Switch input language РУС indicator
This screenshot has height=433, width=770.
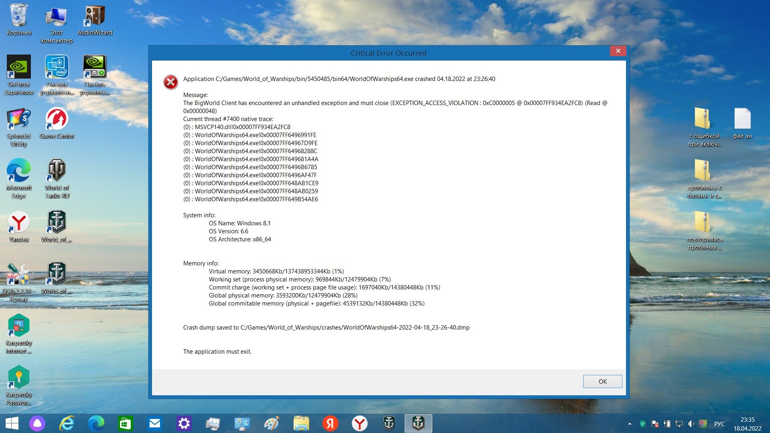[x=719, y=424]
